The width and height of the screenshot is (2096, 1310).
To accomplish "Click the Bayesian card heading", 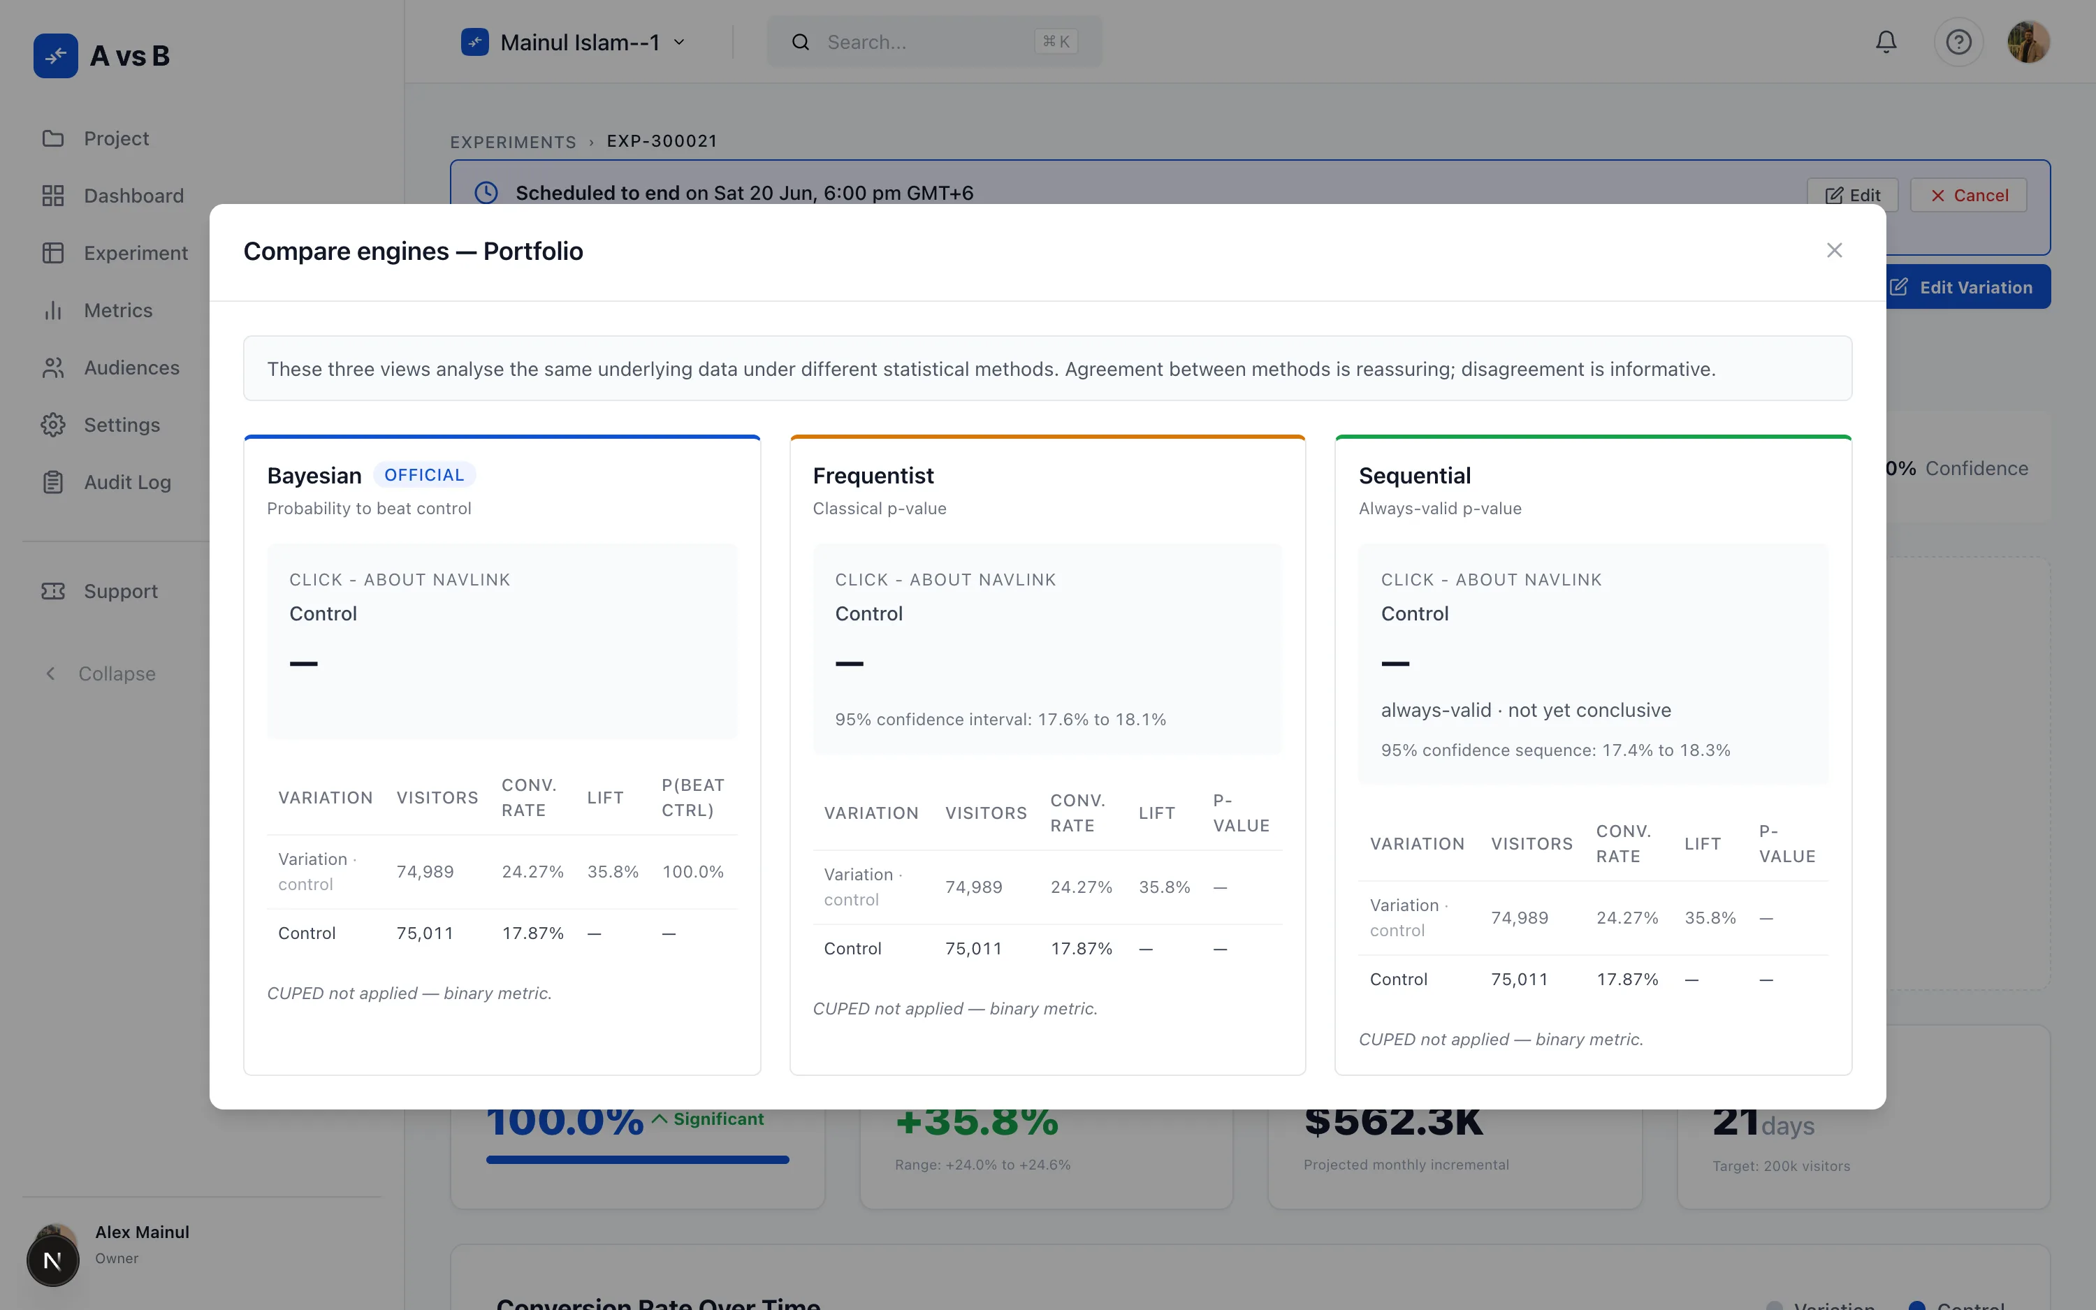I will 314,476.
